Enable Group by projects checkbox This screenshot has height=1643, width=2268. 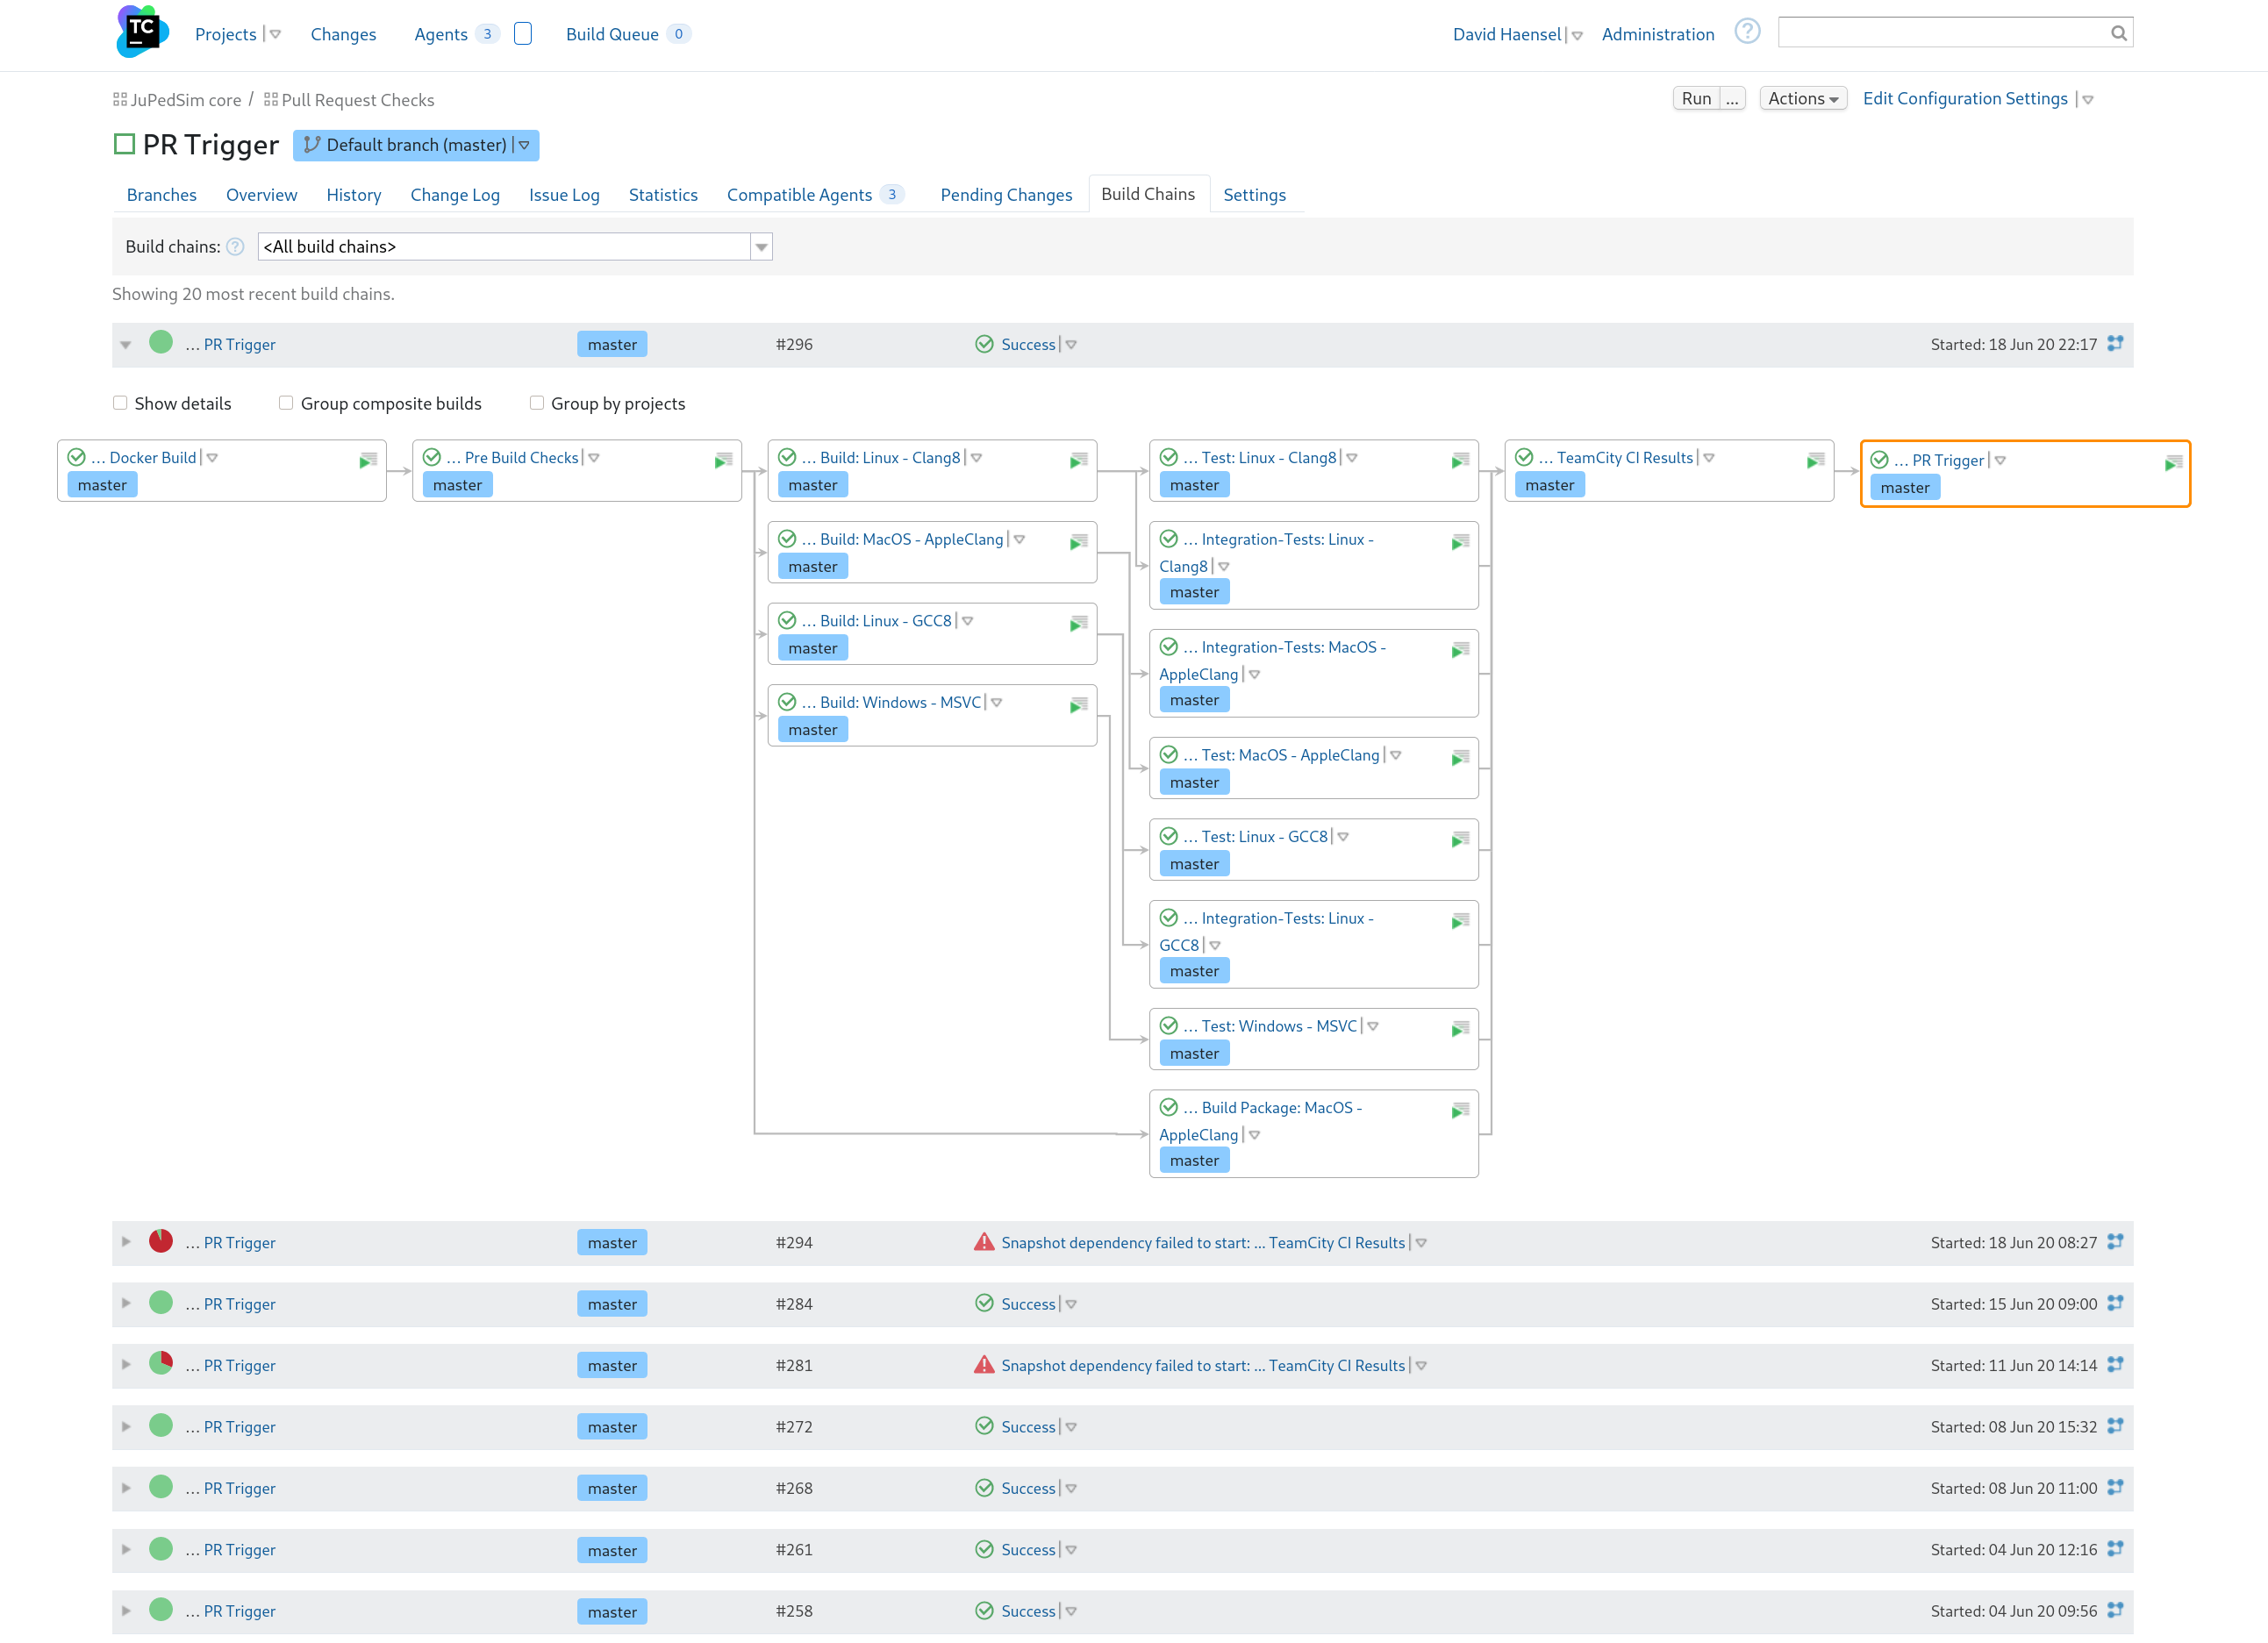pos(537,403)
